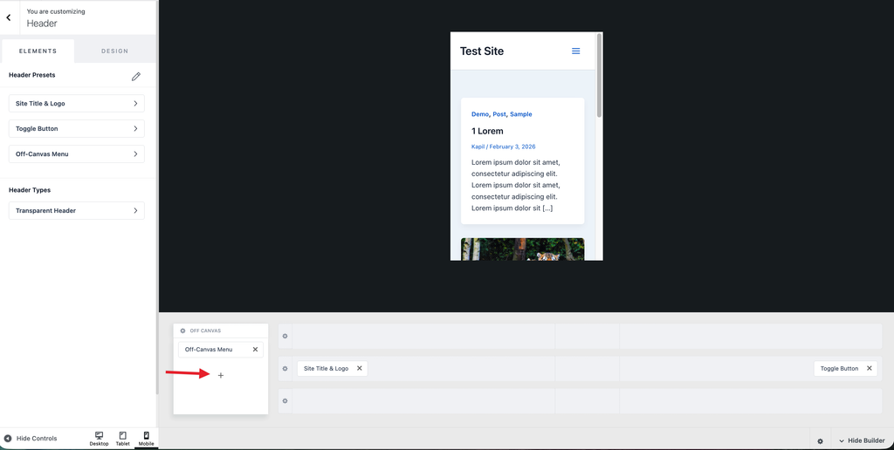Open the hamburger menu in the Test Site preview
This screenshot has width=894, height=450.
(576, 51)
